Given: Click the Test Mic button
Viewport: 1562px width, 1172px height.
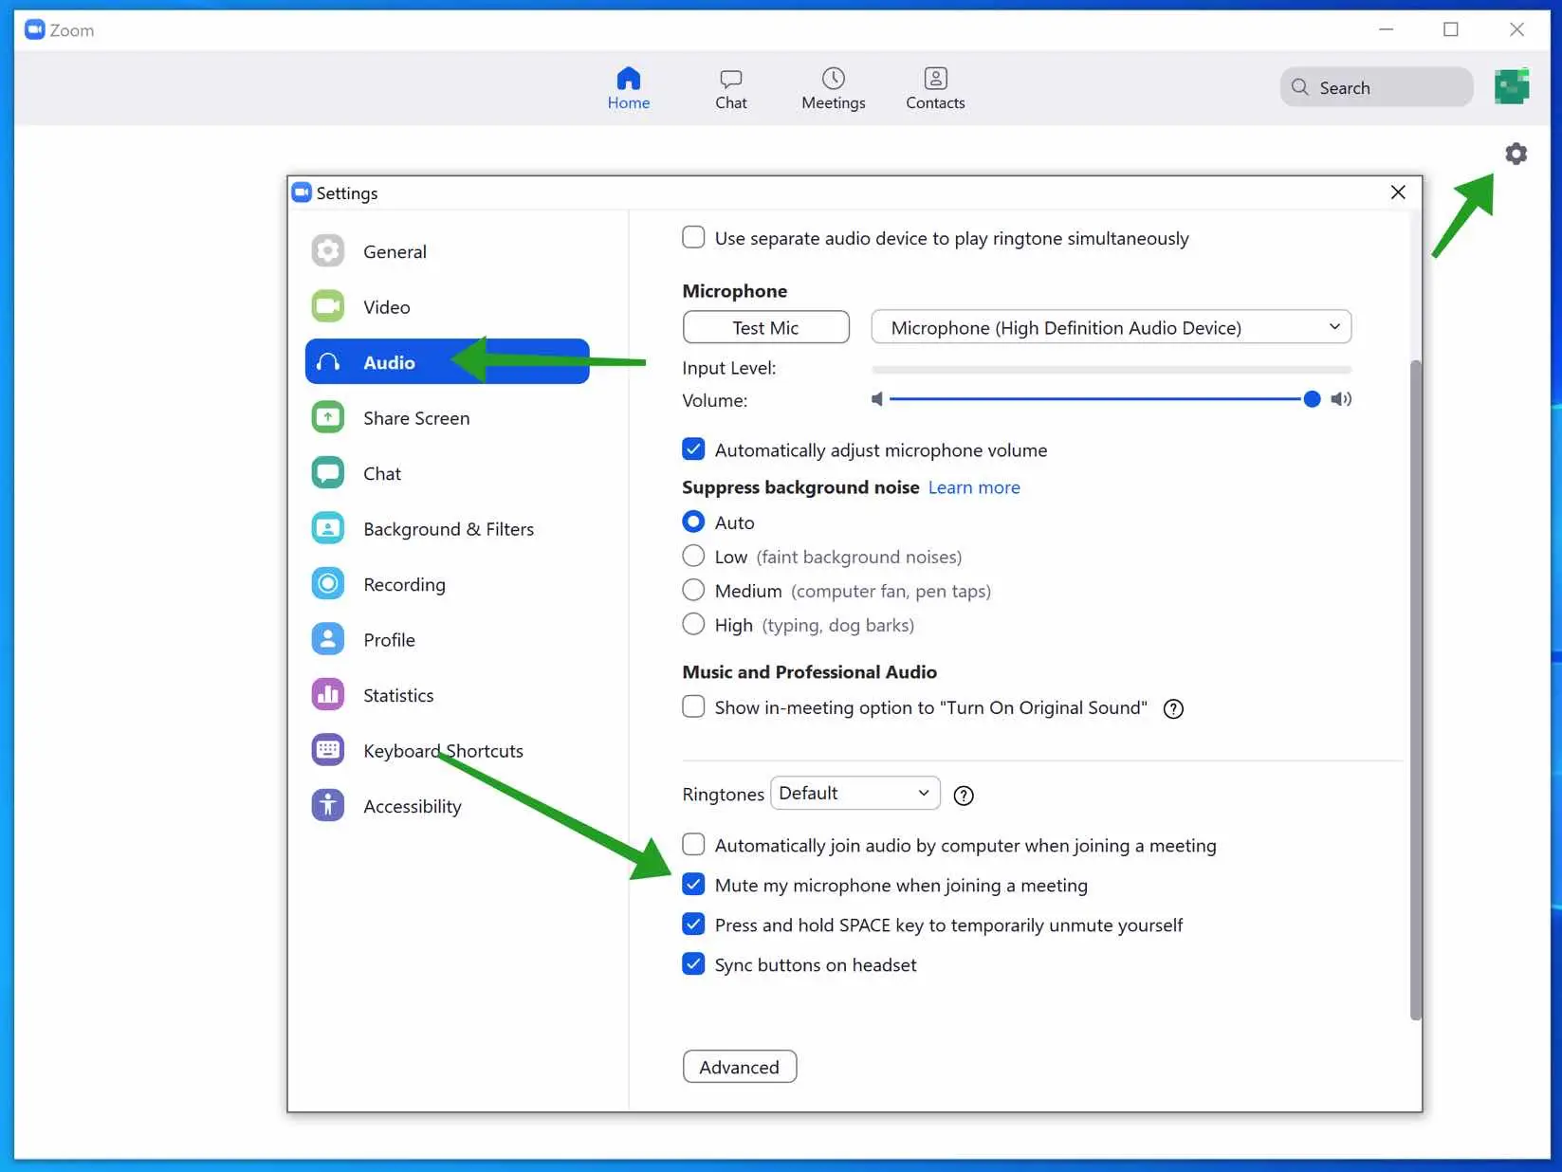Looking at the screenshot, I should (765, 327).
